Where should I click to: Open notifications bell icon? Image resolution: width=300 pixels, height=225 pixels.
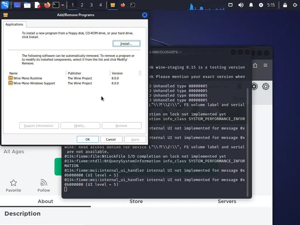(251, 5)
